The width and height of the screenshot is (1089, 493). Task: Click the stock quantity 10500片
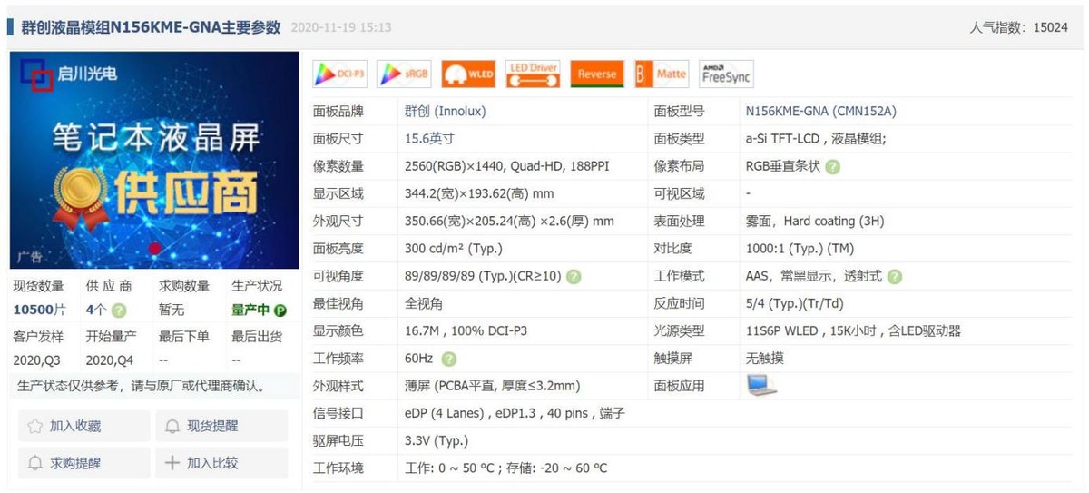[x=42, y=311]
